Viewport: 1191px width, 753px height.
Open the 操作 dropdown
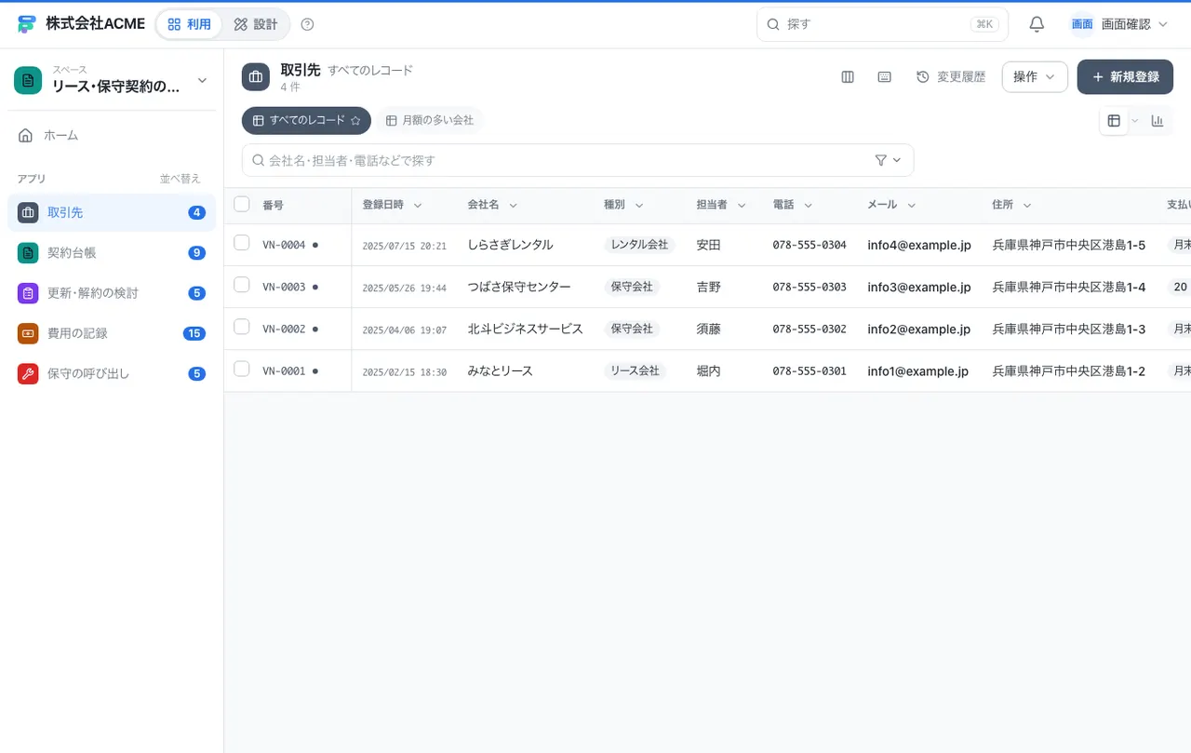[1035, 77]
